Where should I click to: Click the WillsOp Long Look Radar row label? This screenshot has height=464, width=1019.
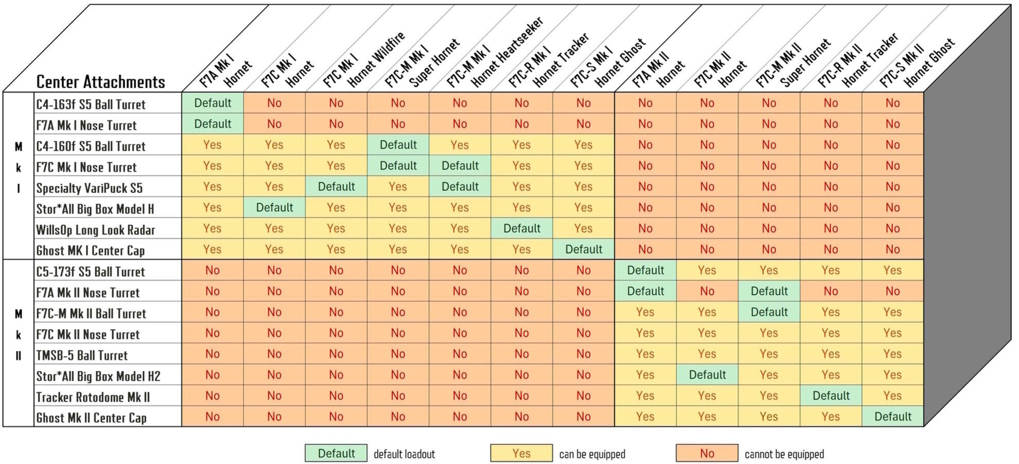[95, 230]
